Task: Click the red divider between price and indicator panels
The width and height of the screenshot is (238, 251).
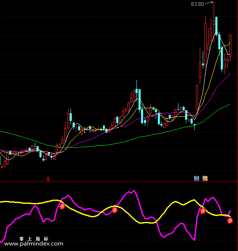Action: (x=119, y=182)
